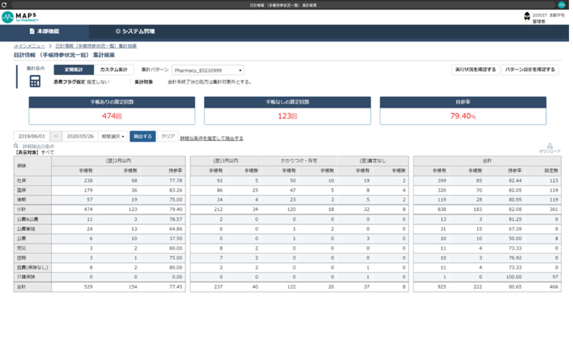
Task: Click the 保険 column header
Action: 32,166
